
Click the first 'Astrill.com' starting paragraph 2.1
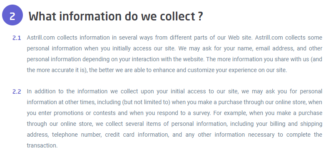coord(41,37)
